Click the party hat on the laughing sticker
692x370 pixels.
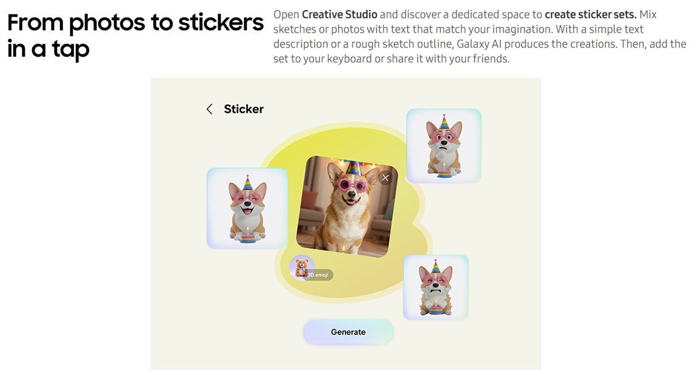point(248,183)
